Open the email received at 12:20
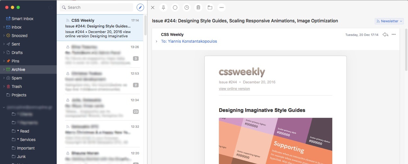 pyautogui.click(x=100, y=155)
